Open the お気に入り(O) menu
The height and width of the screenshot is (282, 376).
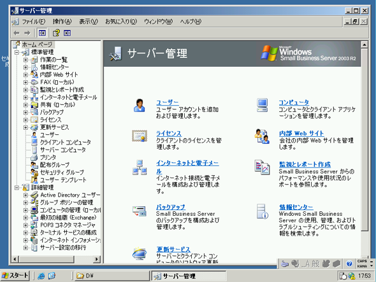tap(121, 22)
